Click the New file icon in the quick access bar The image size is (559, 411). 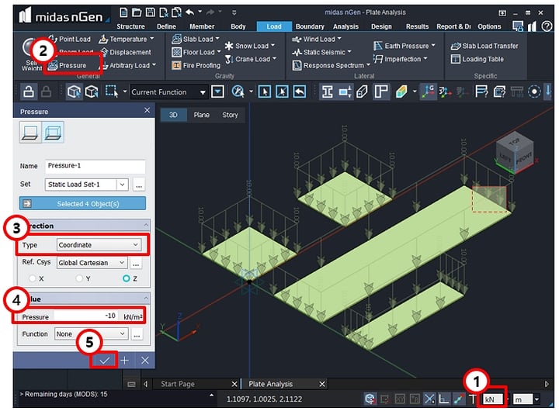click(x=123, y=12)
